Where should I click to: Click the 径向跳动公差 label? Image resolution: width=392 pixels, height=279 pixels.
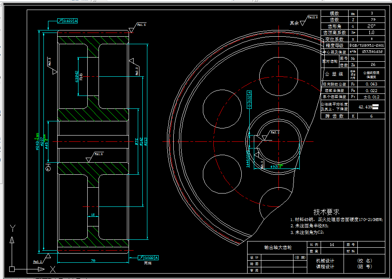334,84
